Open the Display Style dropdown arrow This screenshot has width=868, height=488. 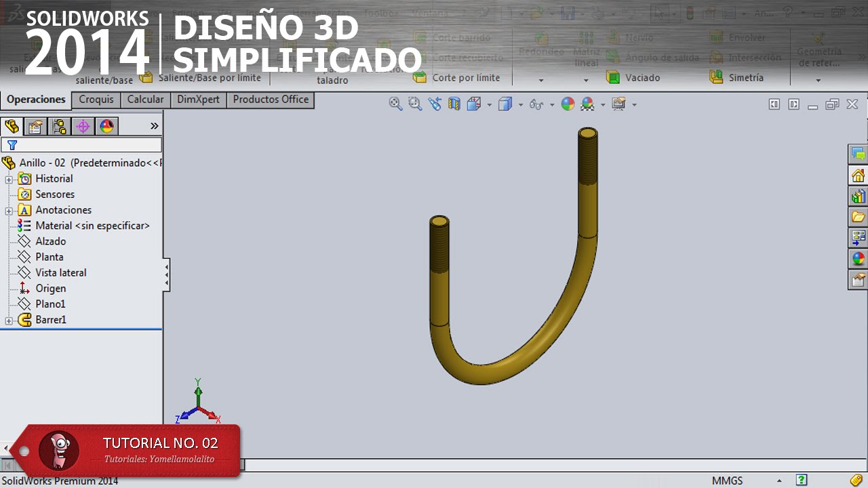point(521,104)
